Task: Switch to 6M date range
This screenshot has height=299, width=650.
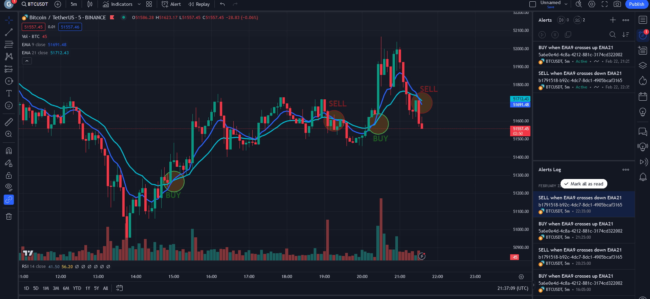Action: [66, 288]
